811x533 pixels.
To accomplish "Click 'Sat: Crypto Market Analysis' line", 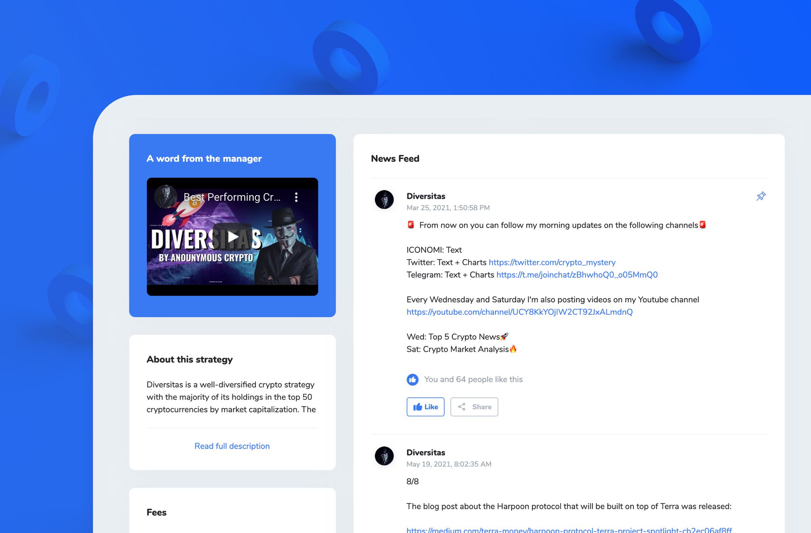I will (x=461, y=349).
